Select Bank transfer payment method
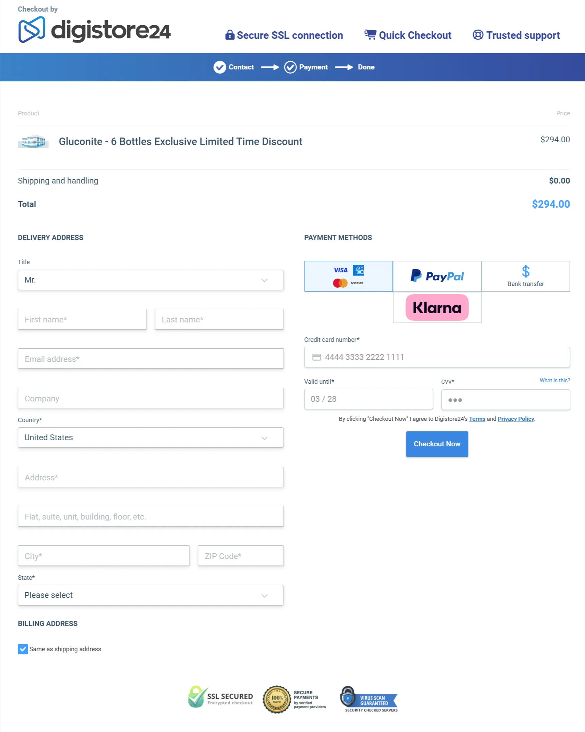Image resolution: width=585 pixels, height=732 pixels. point(525,276)
